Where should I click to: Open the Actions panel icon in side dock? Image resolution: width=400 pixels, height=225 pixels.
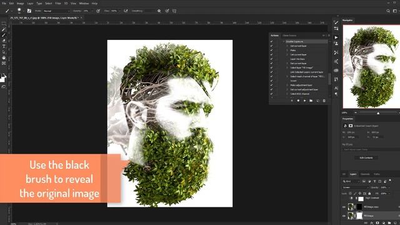(336, 37)
